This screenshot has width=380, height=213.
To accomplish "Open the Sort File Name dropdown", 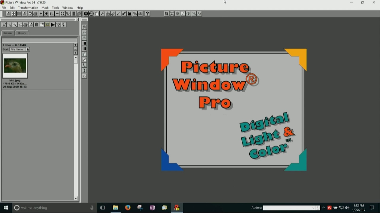I will pyautogui.click(x=18, y=49).
